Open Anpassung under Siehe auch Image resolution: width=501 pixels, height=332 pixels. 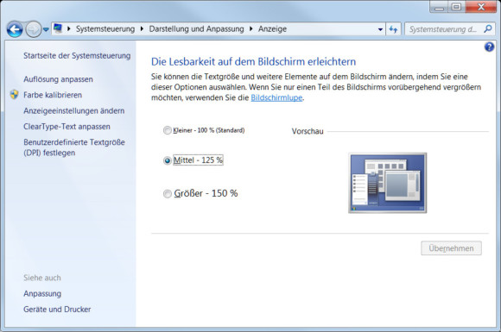coord(42,293)
